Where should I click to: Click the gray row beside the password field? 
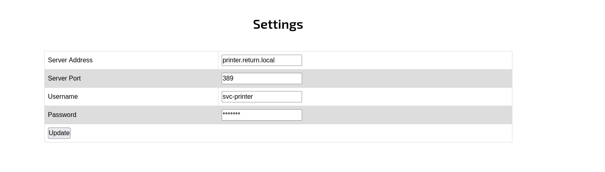point(406,115)
